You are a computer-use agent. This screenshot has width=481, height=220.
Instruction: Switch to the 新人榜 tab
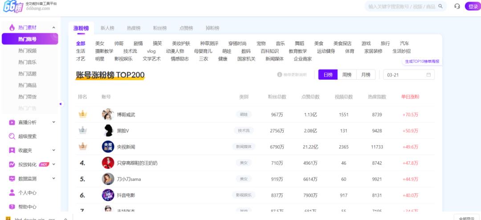[x=107, y=28]
